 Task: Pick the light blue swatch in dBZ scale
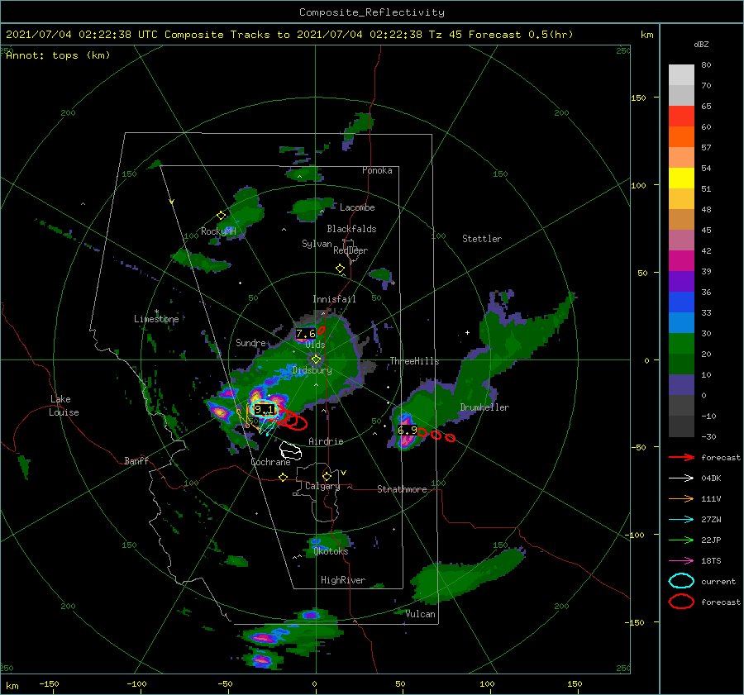coord(681,322)
